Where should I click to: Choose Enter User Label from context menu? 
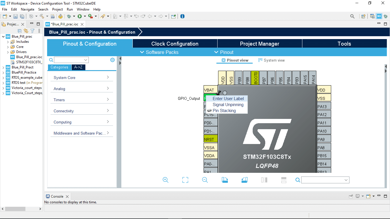pyautogui.click(x=227, y=99)
